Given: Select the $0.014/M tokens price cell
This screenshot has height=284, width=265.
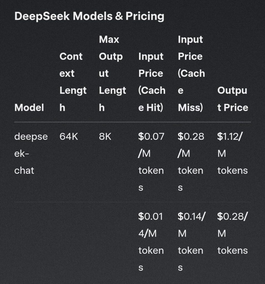Looking at the screenshot, I should click(x=151, y=242).
